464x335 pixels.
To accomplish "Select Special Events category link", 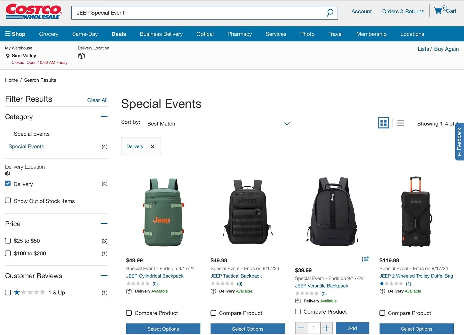I will coord(26,146).
